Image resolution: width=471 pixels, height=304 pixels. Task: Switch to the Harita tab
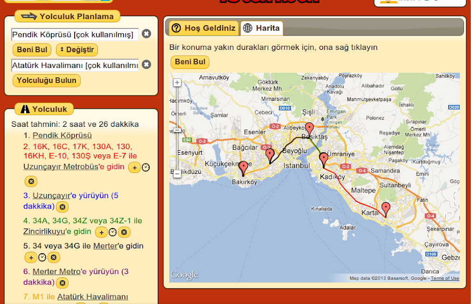point(261,28)
